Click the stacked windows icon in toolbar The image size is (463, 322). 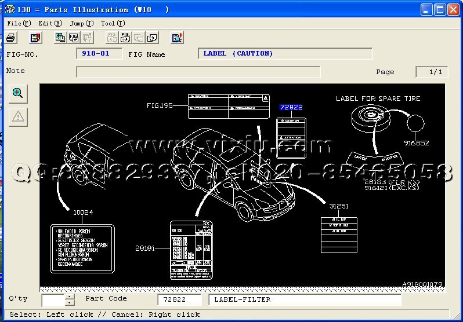click(74, 38)
